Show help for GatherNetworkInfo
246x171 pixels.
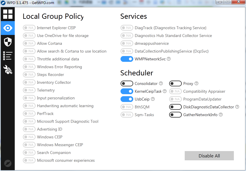point(221,115)
